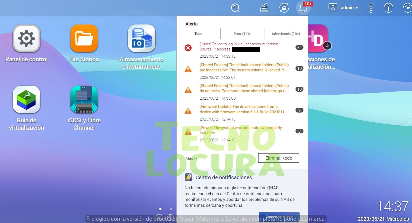The height and width of the screenshot is (223, 412).
Task: Click the Comenzar a usar button
Action: point(279,217)
